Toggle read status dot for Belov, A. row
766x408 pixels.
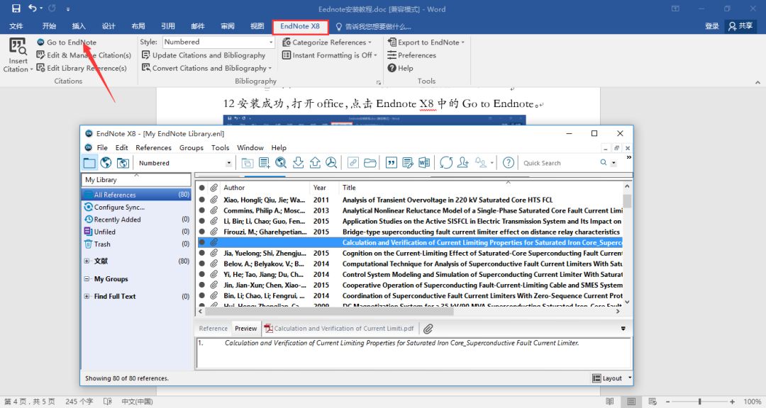coord(201,263)
